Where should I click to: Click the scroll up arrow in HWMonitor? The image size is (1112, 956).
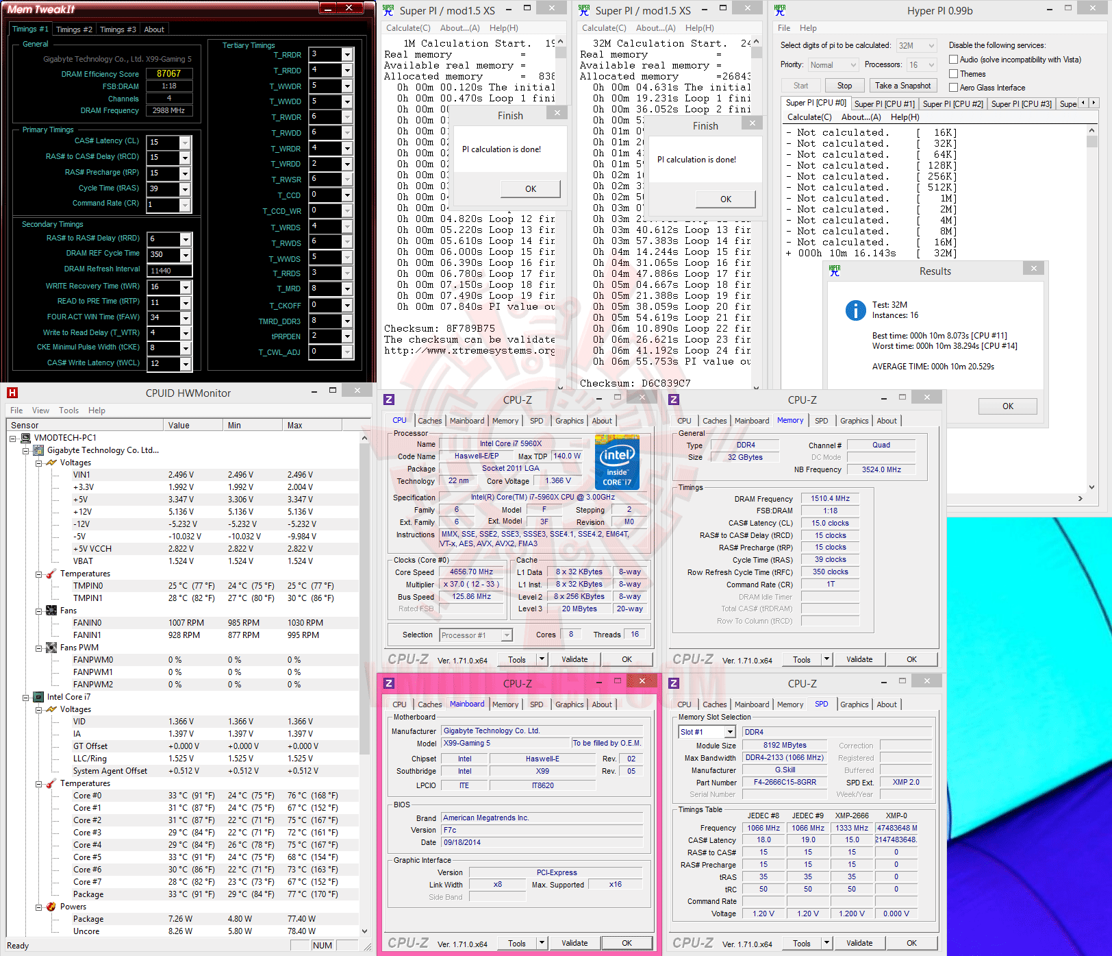[x=364, y=438]
